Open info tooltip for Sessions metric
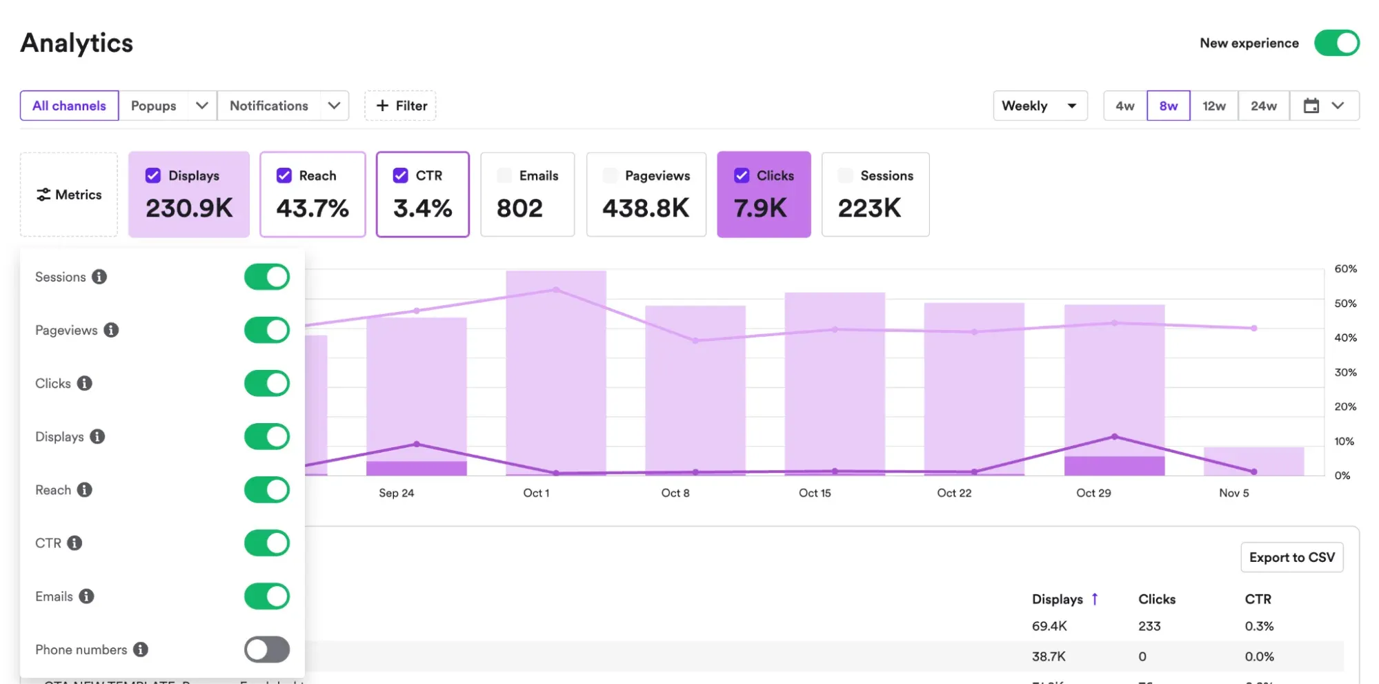Screen dimensions: 1379x684 99,277
